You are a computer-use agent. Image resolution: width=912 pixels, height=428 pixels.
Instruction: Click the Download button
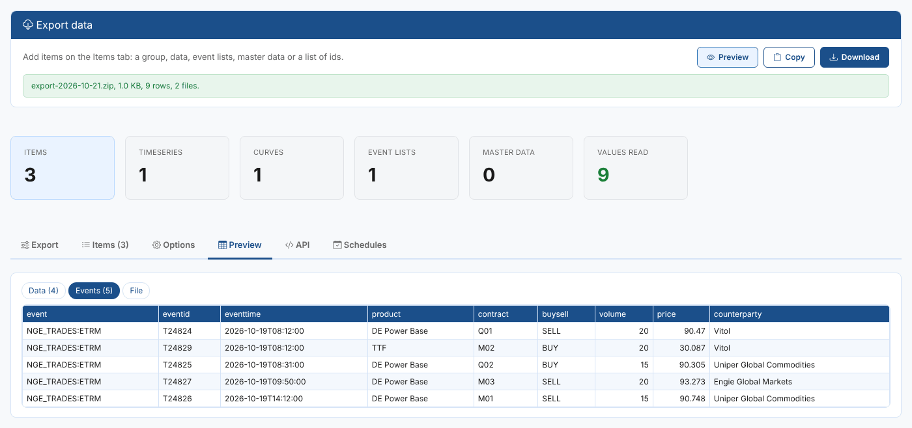(x=855, y=57)
